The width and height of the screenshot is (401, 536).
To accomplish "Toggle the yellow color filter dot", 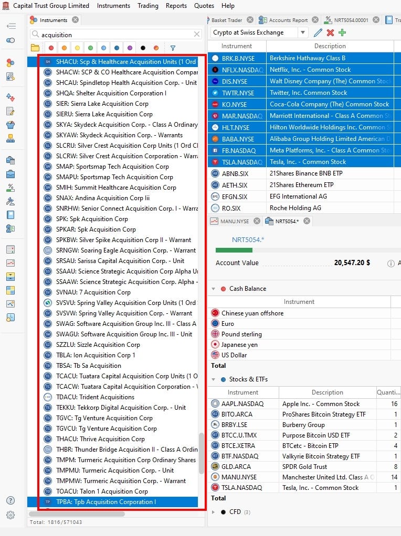I will 77,48.
